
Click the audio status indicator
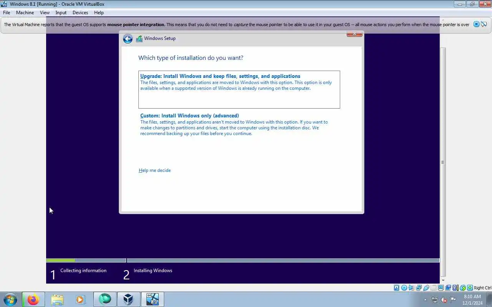[x=411, y=288]
